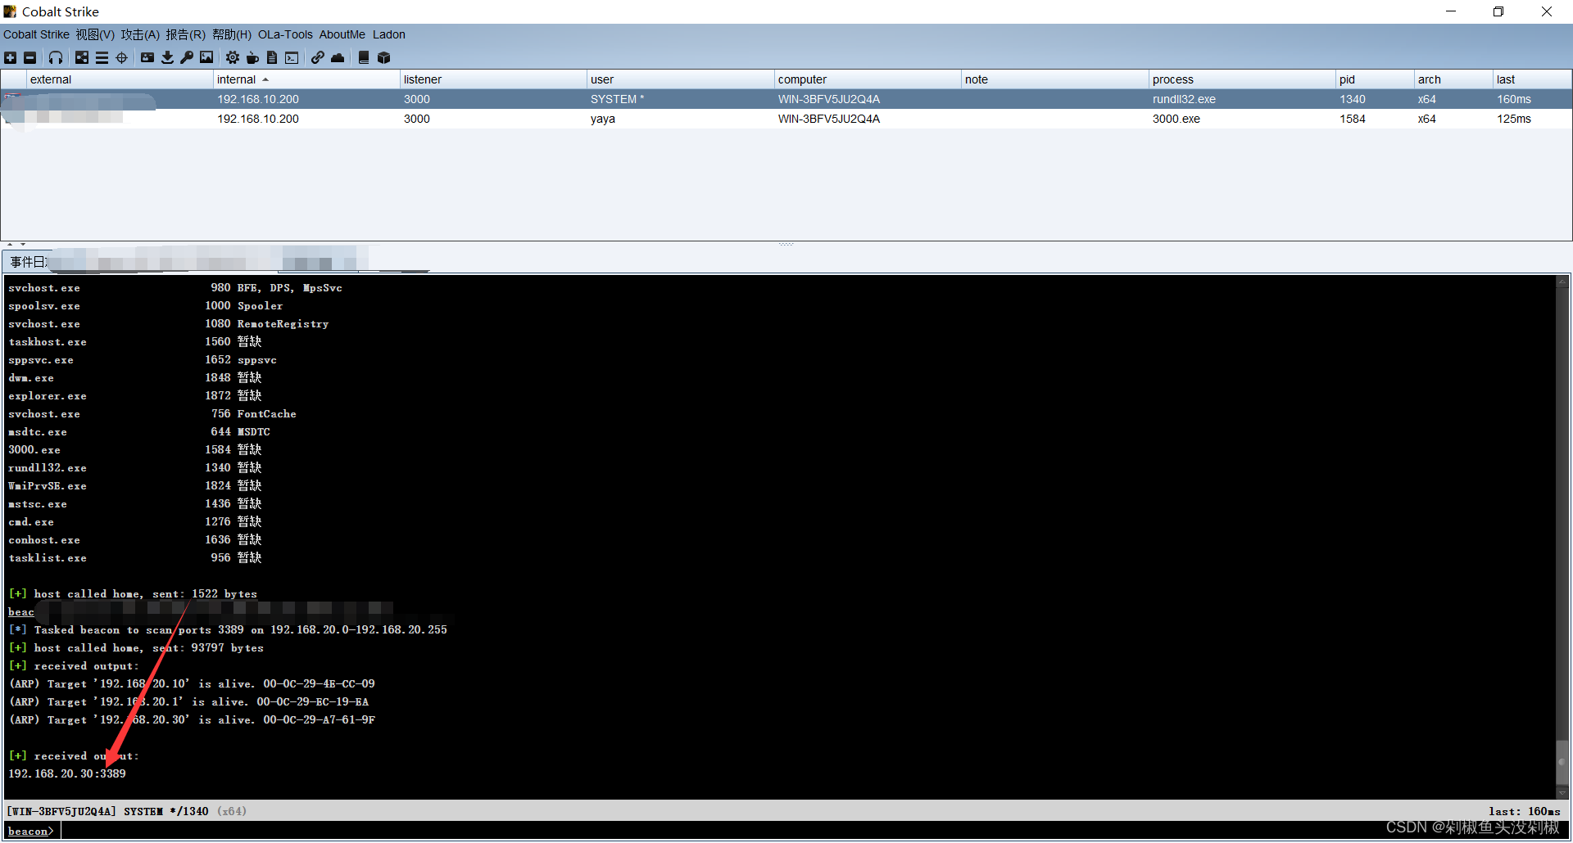The height and width of the screenshot is (843, 1573).
Task: Click the explorer.exe process line
Action: 135,395
